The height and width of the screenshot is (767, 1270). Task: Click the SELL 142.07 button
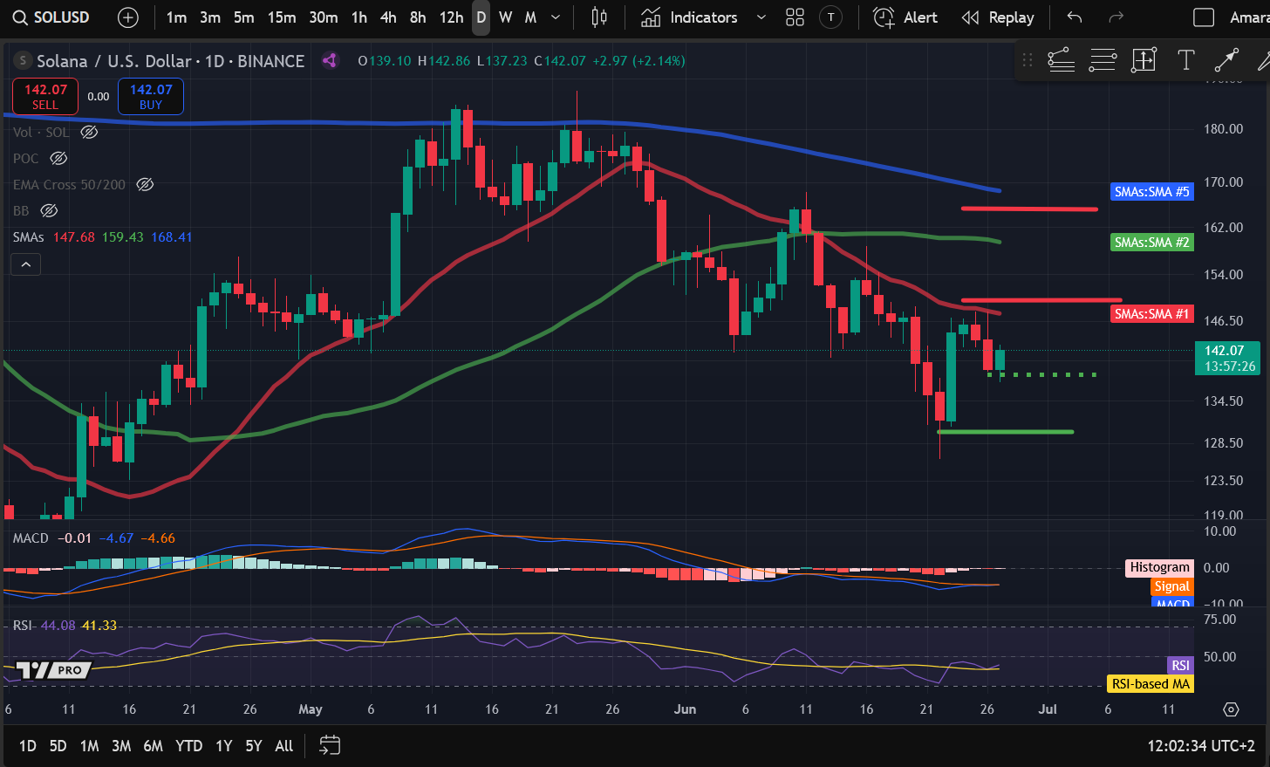[x=45, y=96]
